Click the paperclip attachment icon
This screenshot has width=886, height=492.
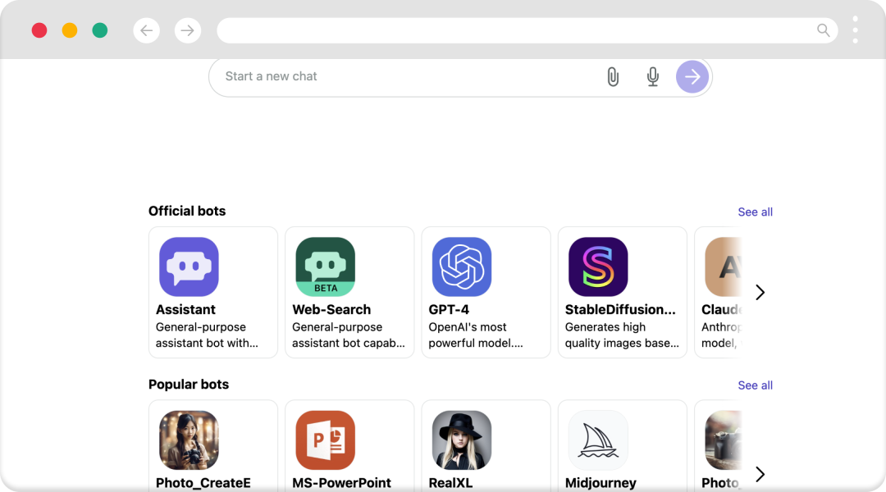click(613, 76)
